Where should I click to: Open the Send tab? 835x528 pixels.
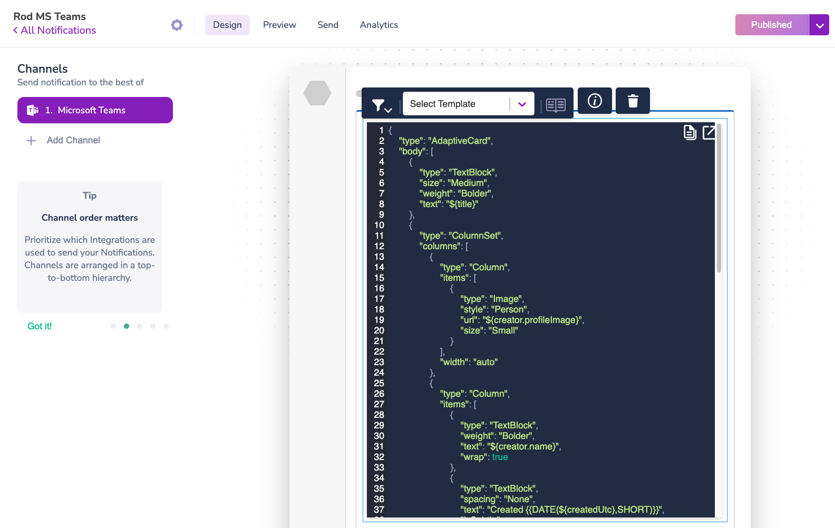pos(328,25)
